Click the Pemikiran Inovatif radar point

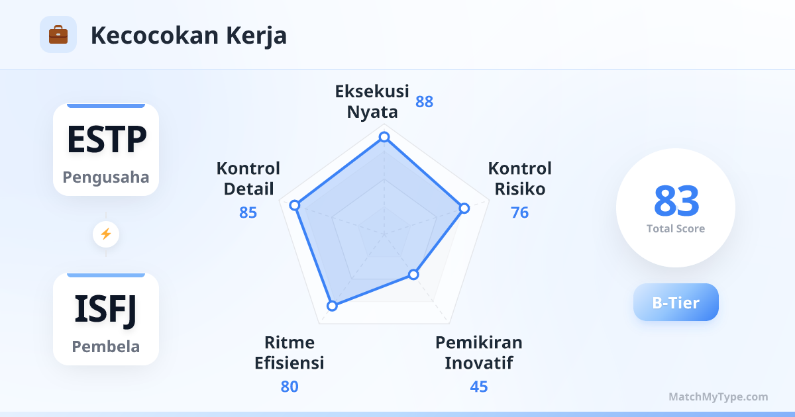(x=414, y=274)
